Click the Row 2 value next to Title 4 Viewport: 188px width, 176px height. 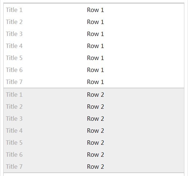pos(95,131)
